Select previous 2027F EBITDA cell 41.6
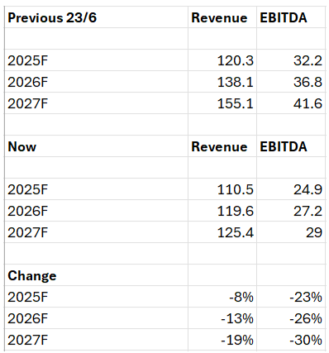The width and height of the screenshot is (329, 353). pyautogui.click(x=291, y=103)
